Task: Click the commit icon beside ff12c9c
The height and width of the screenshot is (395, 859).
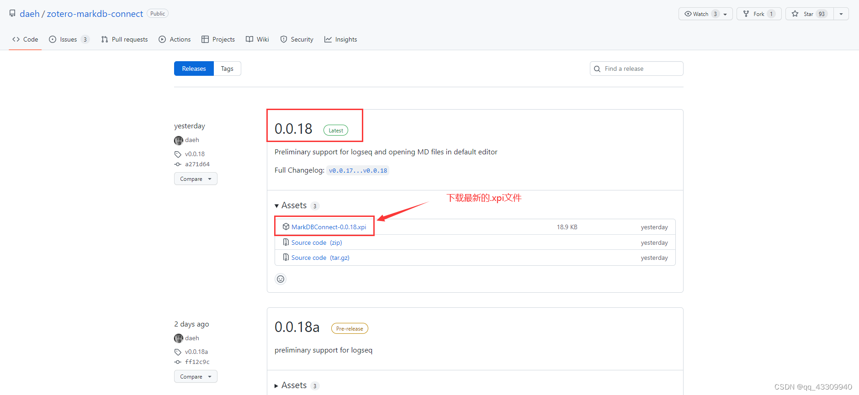Action: click(178, 362)
